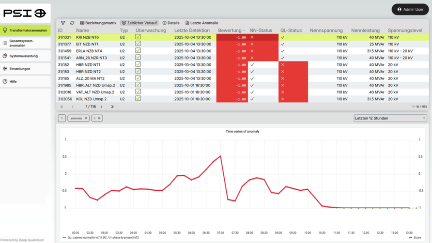This screenshot has height=243, width=432.
Task: Open Einstellungen in the sidebar
Action: (x=19, y=69)
